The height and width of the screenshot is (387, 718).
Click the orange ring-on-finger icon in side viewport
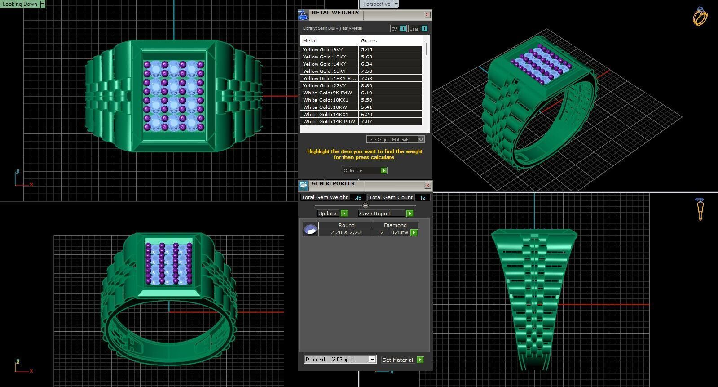pyautogui.click(x=700, y=209)
